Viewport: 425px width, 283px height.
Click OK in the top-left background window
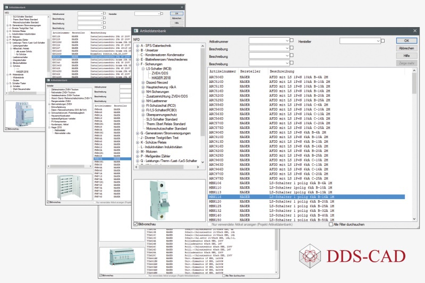click(x=177, y=14)
